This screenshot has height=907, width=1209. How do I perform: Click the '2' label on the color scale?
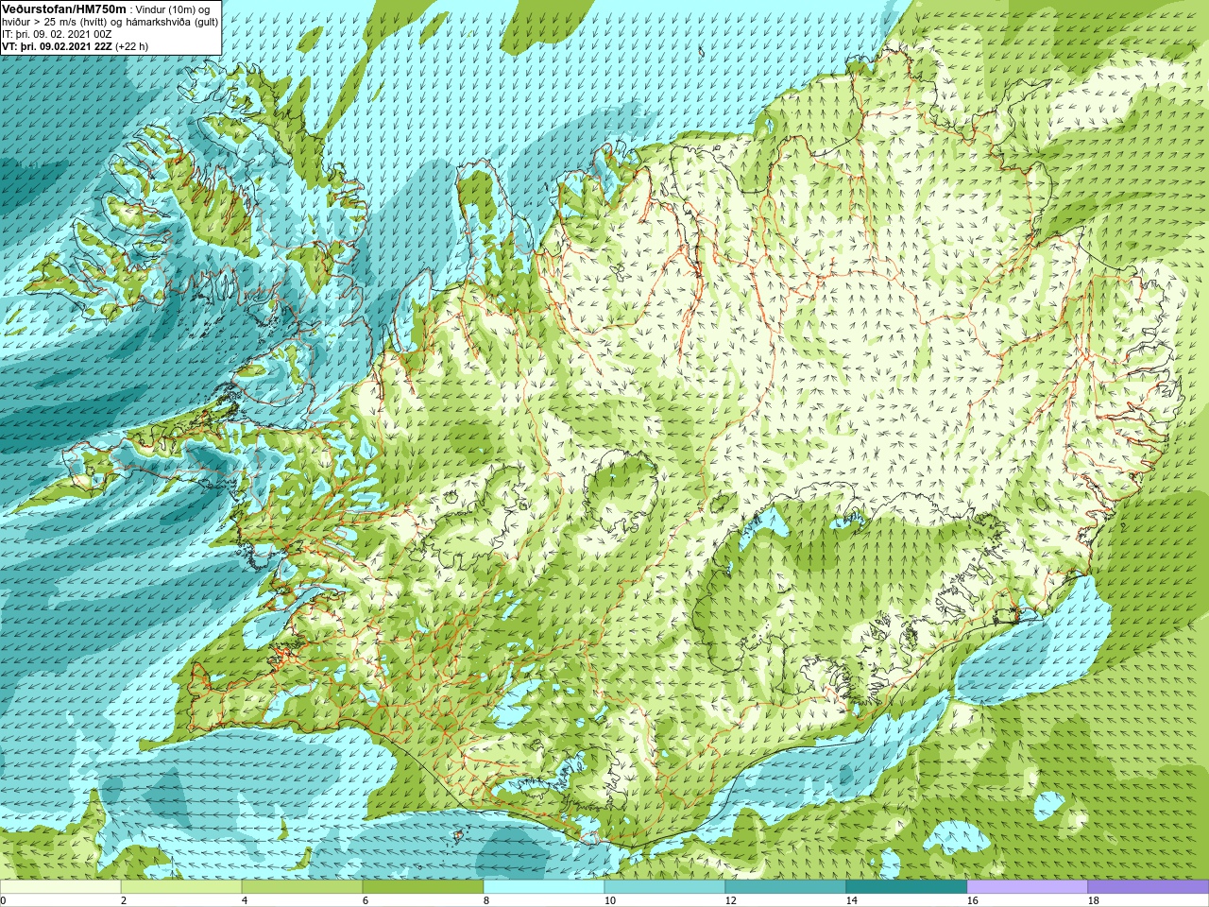pyautogui.click(x=124, y=900)
